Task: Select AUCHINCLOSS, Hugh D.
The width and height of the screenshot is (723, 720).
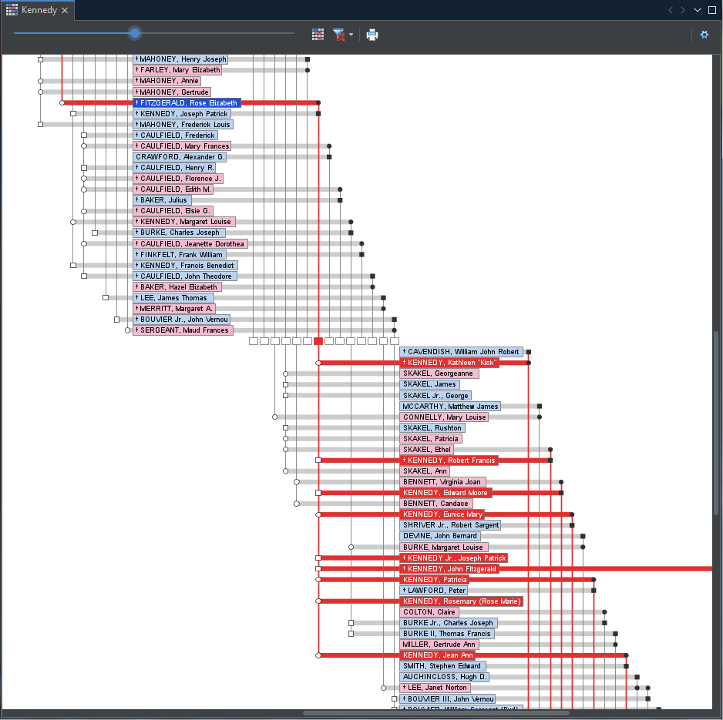Action: [x=445, y=677]
